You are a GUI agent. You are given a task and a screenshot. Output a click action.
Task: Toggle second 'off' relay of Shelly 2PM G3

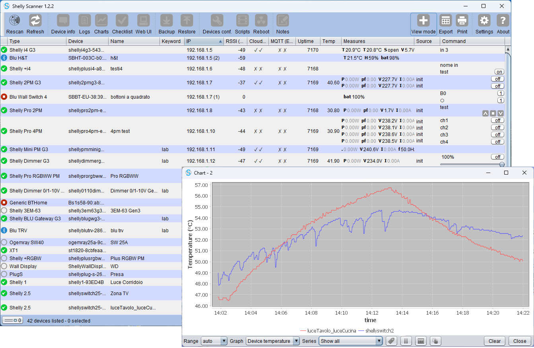pyautogui.click(x=497, y=86)
